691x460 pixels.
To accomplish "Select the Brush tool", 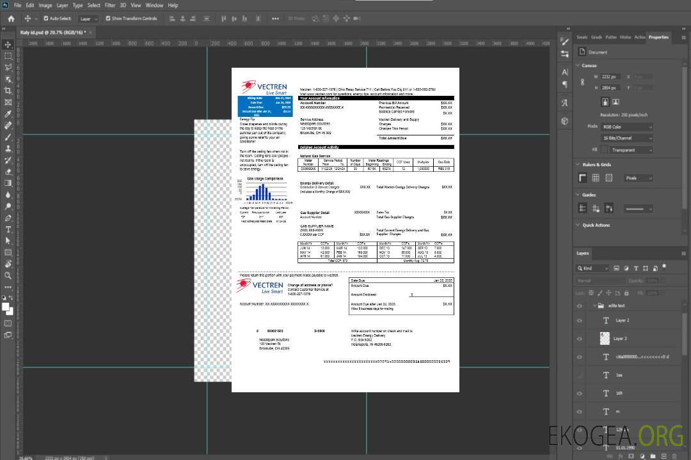I will coord(8,137).
